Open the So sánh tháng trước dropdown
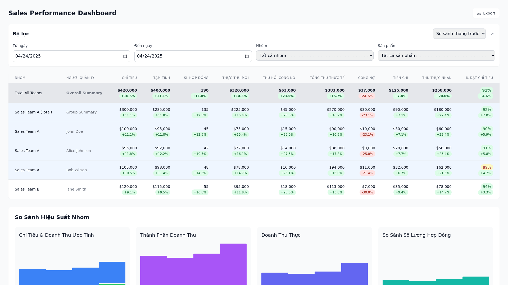The width and height of the screenshot is (508, 285). tap(459, 34)
